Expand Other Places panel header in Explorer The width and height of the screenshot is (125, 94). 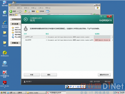15,24
